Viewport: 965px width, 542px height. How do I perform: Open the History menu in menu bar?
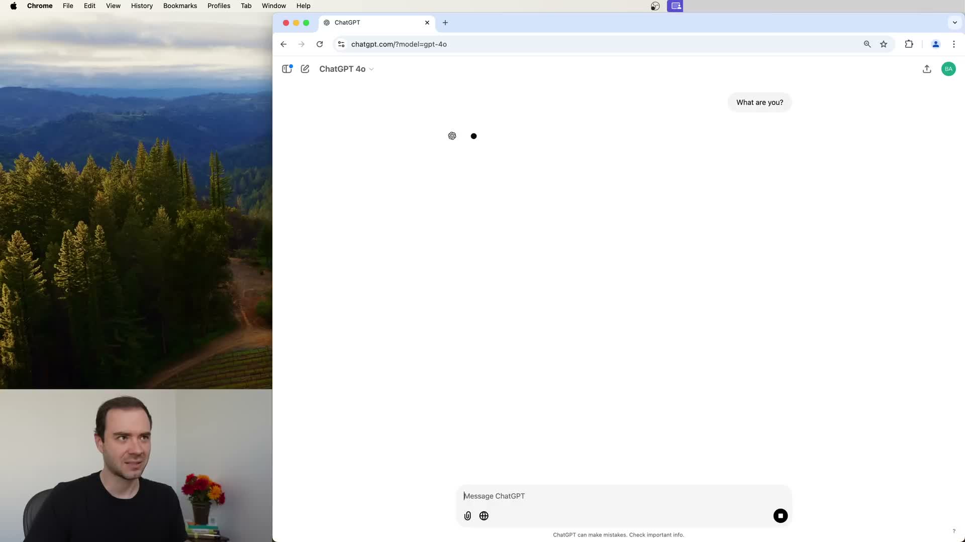[142, 6]
